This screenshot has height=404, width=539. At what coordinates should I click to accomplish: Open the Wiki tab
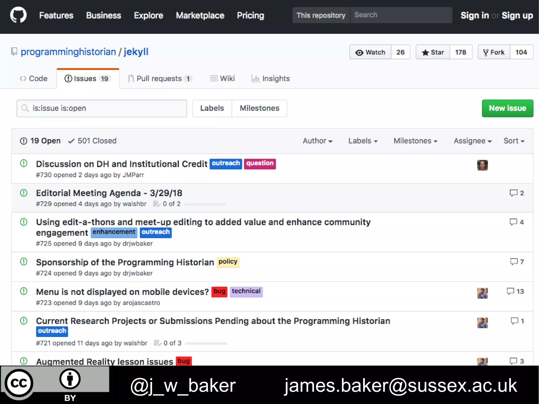tap(222, 78)
